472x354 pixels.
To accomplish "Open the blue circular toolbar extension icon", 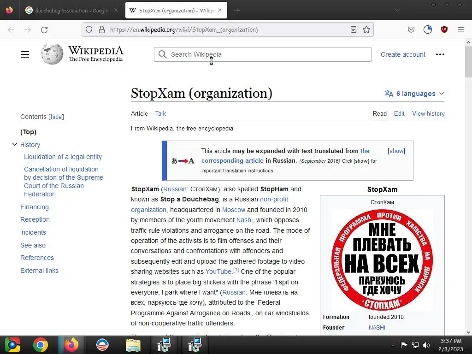I will pyautogui.click(x=428, y=29).
